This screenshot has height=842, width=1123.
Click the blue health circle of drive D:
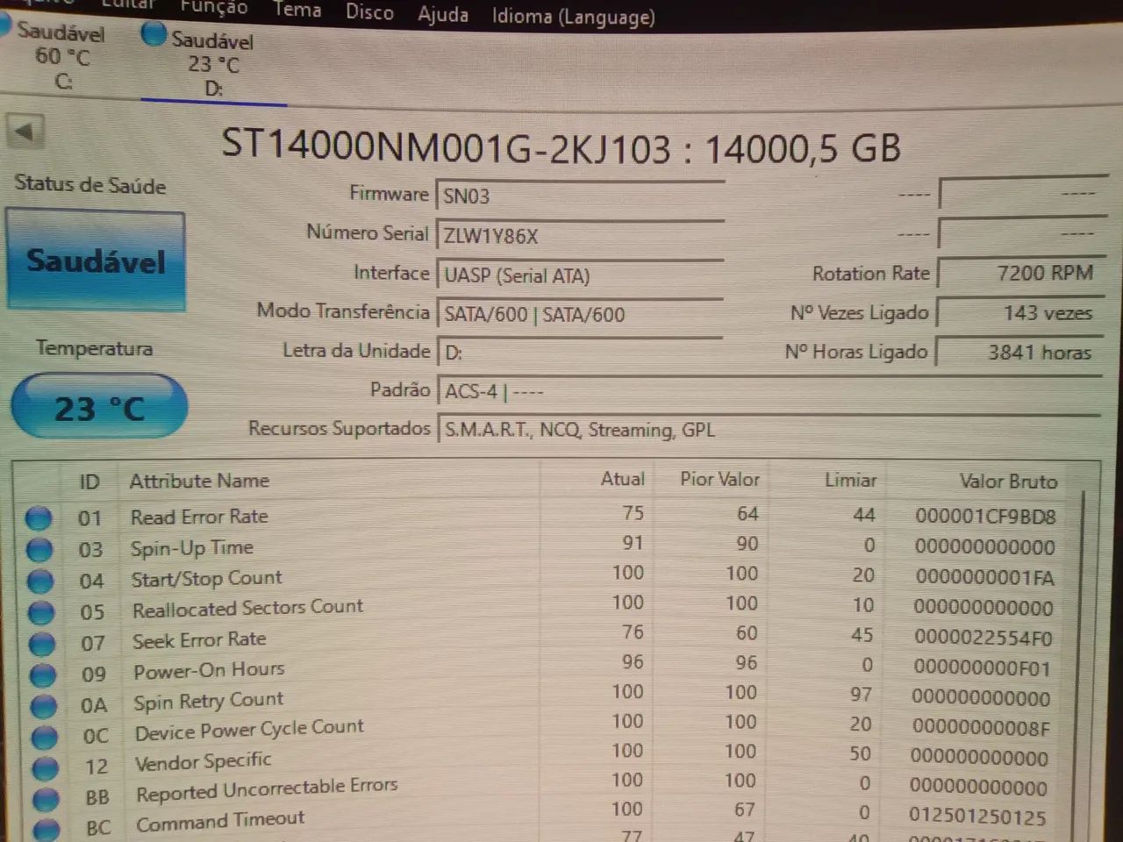[154, 34]
